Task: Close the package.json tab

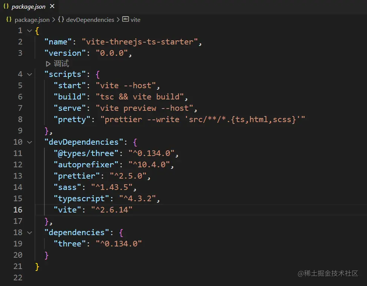Action: (x=52, y=6)
